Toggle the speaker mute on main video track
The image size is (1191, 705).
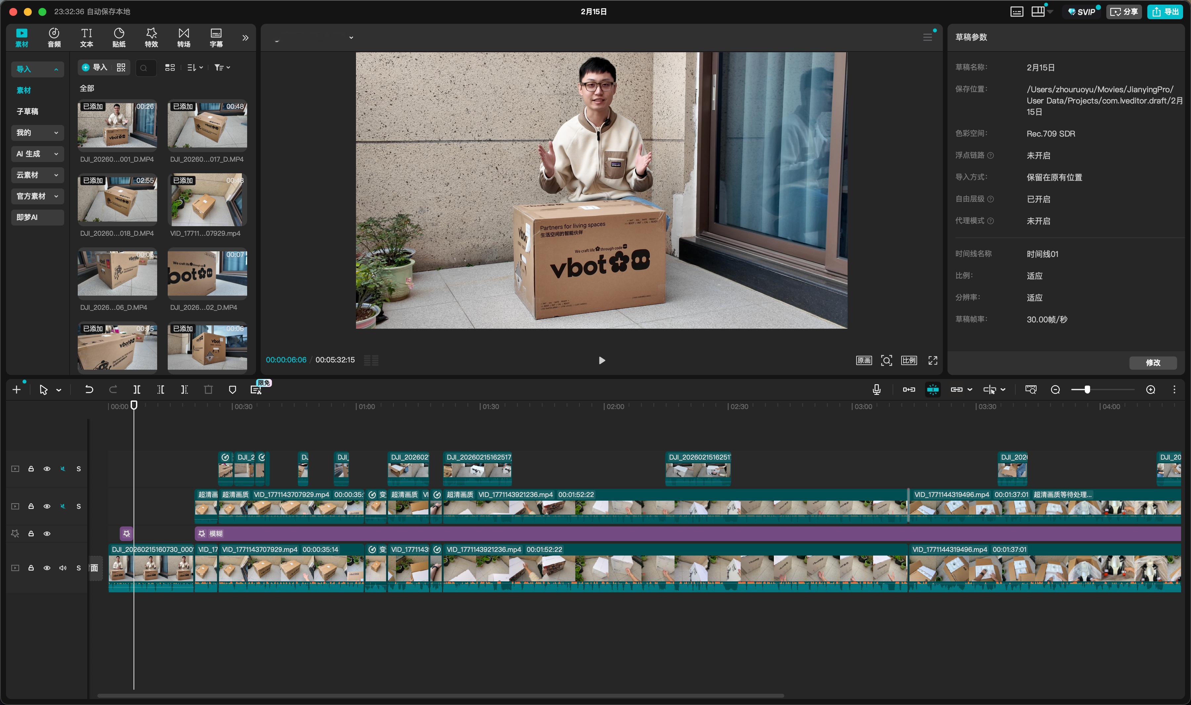pos(63,568)
